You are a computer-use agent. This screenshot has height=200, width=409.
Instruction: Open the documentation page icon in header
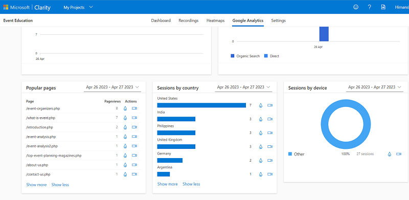[383, 7]
